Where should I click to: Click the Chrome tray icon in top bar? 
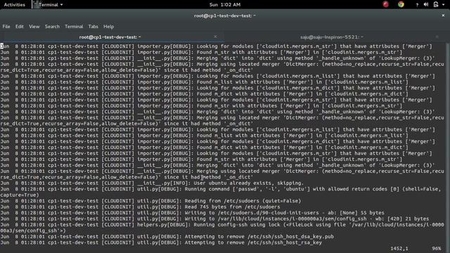401,4
